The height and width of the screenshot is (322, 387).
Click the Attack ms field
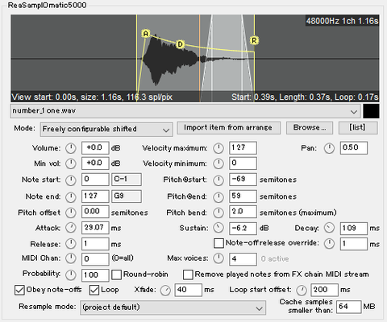[95, 228]
